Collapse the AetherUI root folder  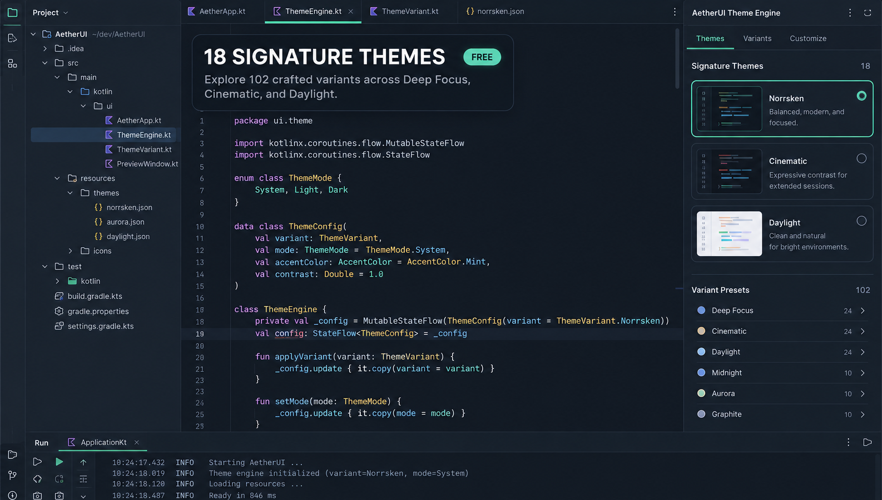click(33, 34)
